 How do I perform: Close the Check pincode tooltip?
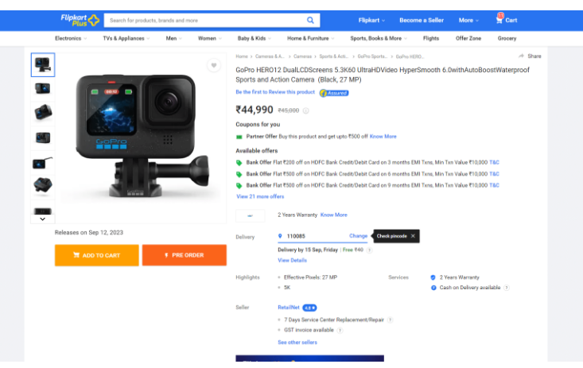click(413, 236)
